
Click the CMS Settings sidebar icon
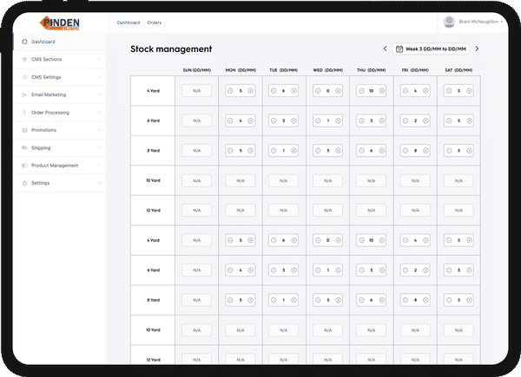[x=24, y=77]
